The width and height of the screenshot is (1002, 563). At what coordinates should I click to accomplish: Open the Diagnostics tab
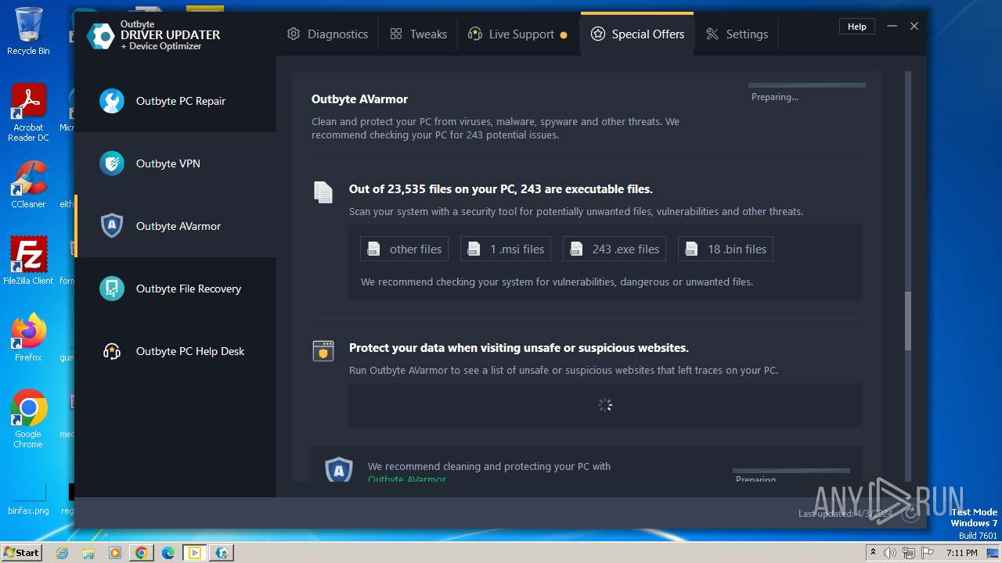point(327,34)
